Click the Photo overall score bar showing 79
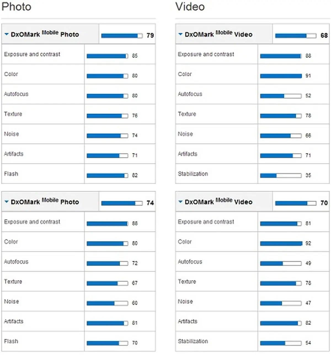331x355 pixels. point(122,36)
